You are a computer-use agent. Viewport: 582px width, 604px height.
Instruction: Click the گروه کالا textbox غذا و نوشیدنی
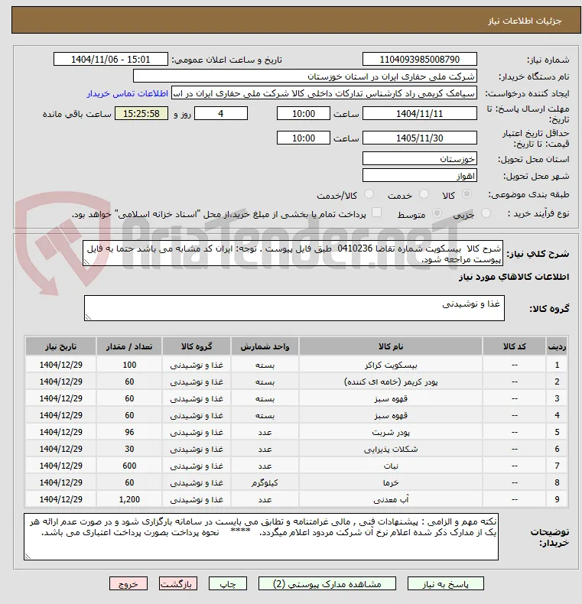pos(294,308)
